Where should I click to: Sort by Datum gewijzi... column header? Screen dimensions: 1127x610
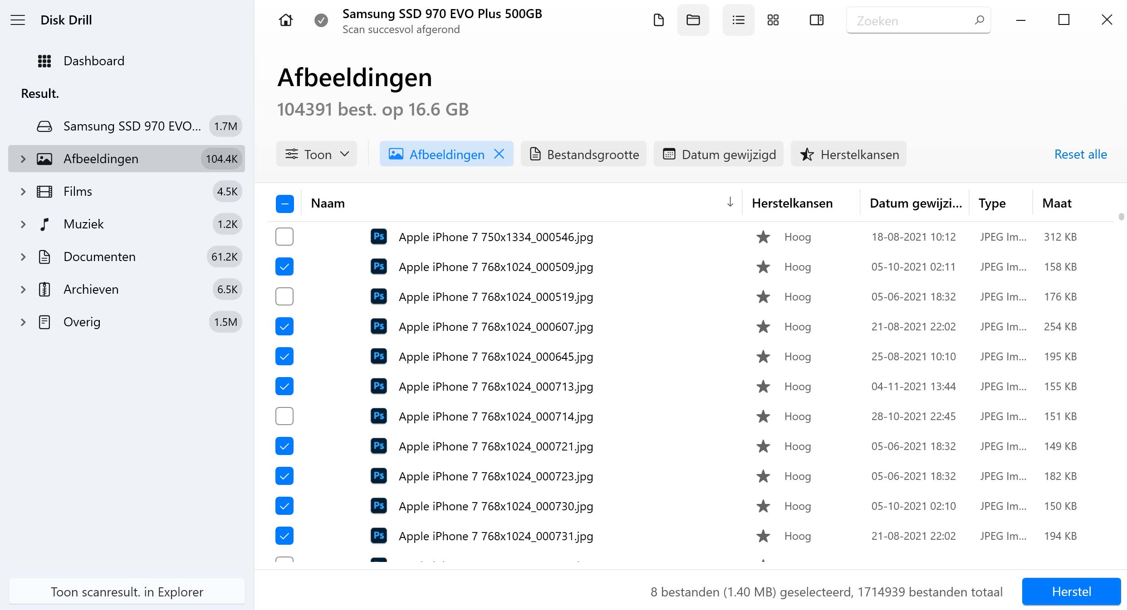(916, 203)
